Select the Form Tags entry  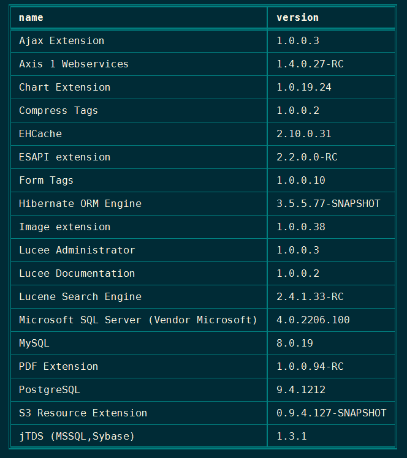[x=46, y=181]
